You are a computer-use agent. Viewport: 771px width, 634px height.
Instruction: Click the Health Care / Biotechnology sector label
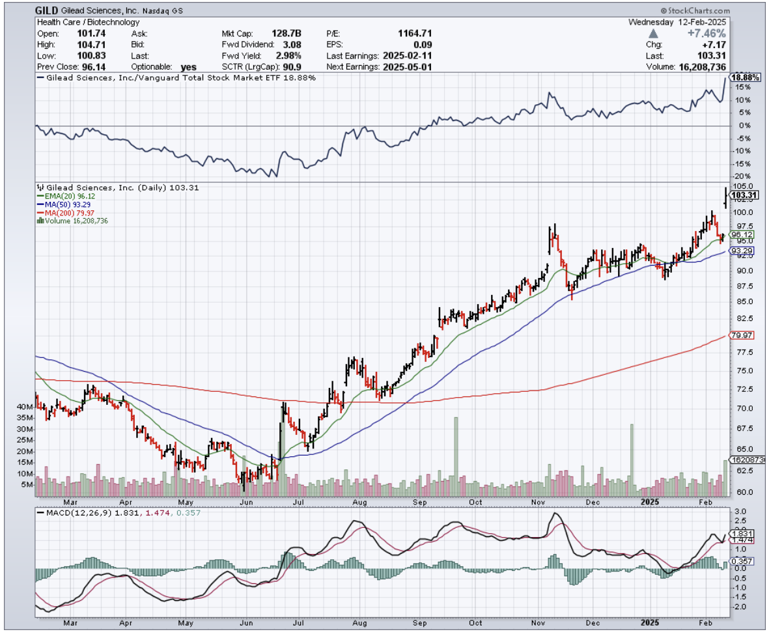tap(88, 22)
